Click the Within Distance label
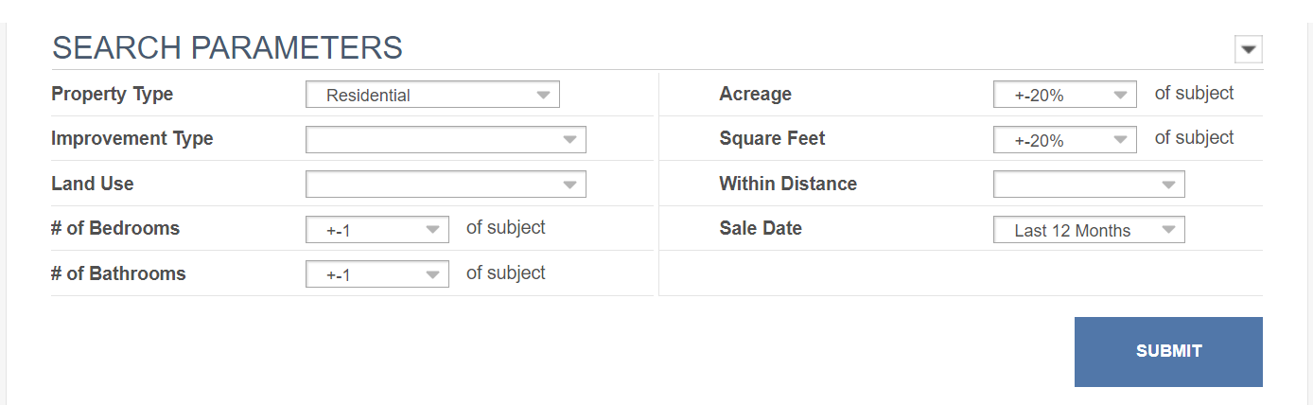This screenshot has width=1313, height=405. point(788,184)
